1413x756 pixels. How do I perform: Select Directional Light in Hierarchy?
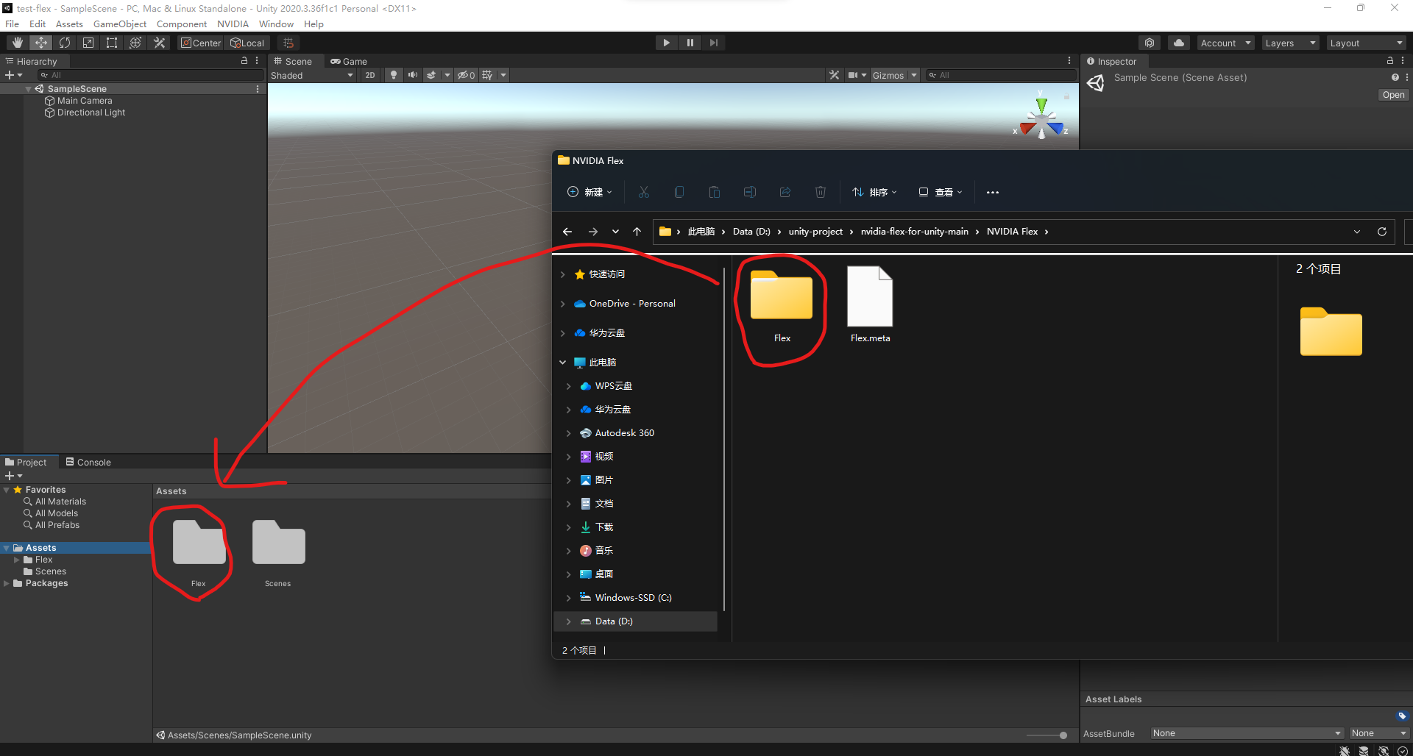point(91,113)
